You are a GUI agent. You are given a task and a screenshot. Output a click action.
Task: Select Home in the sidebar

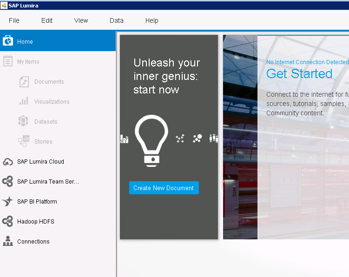pyautogui.click(x=58, y=41)
